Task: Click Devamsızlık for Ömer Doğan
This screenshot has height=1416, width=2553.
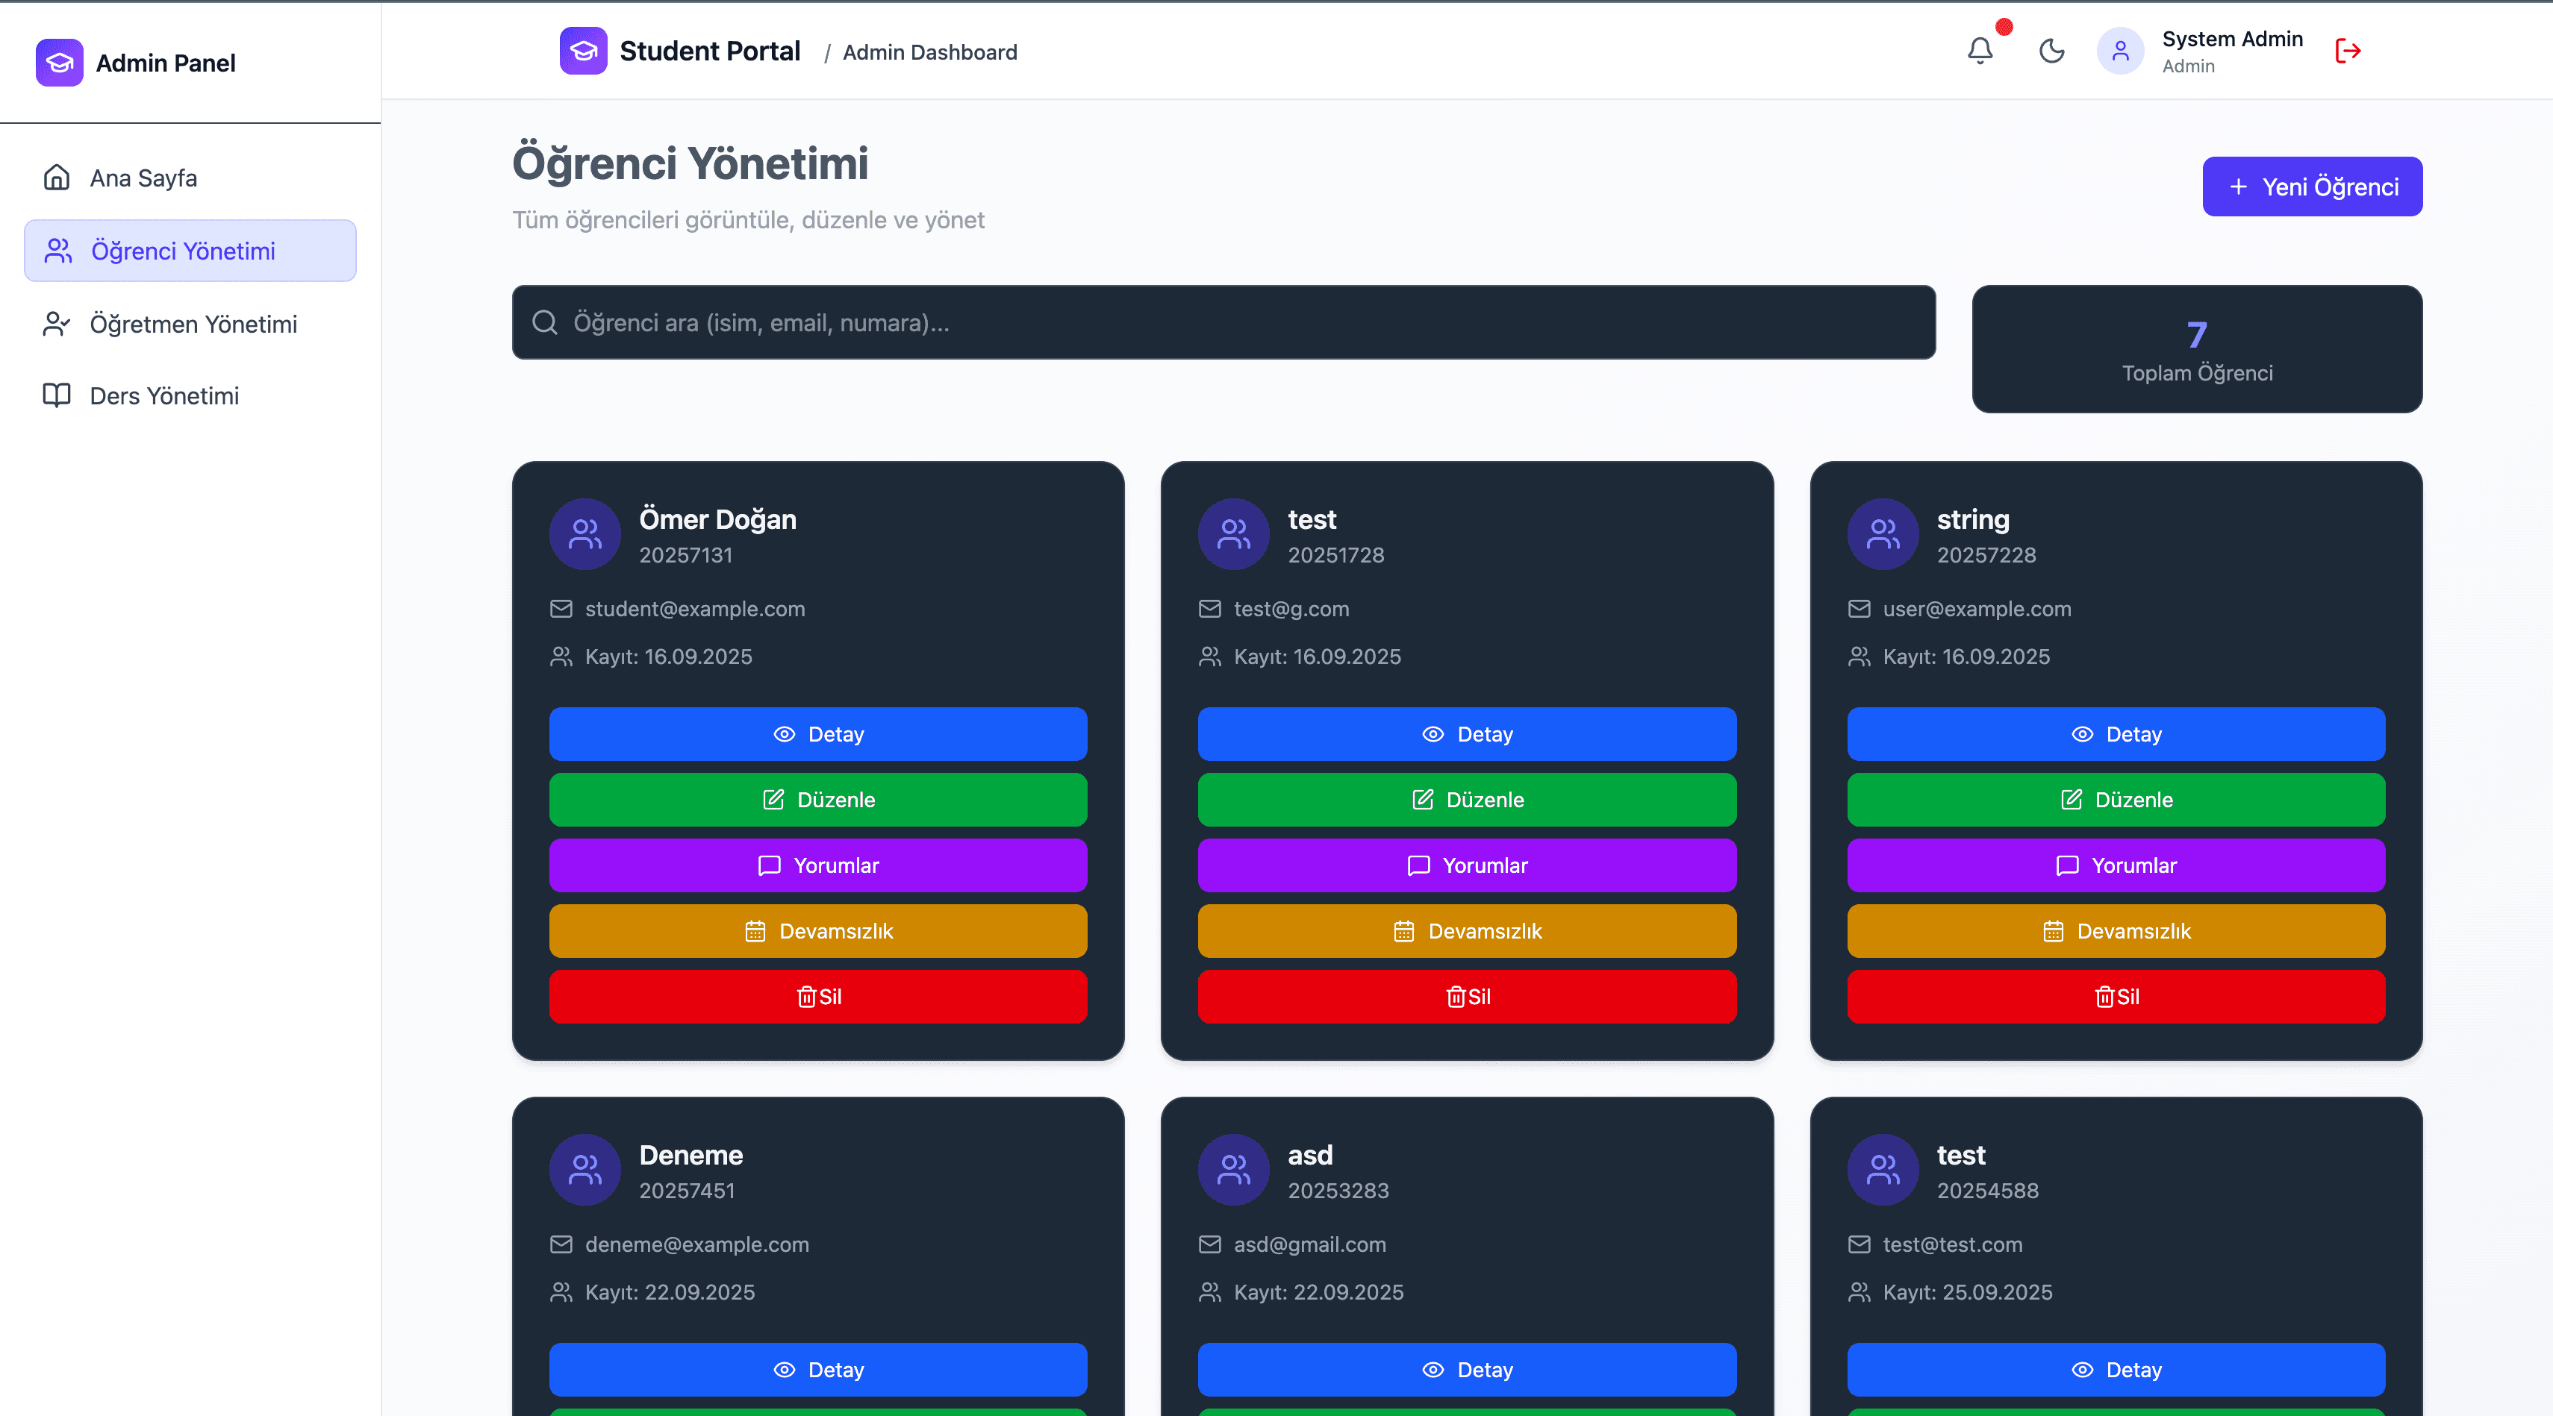Action: [x=817, y=931]
